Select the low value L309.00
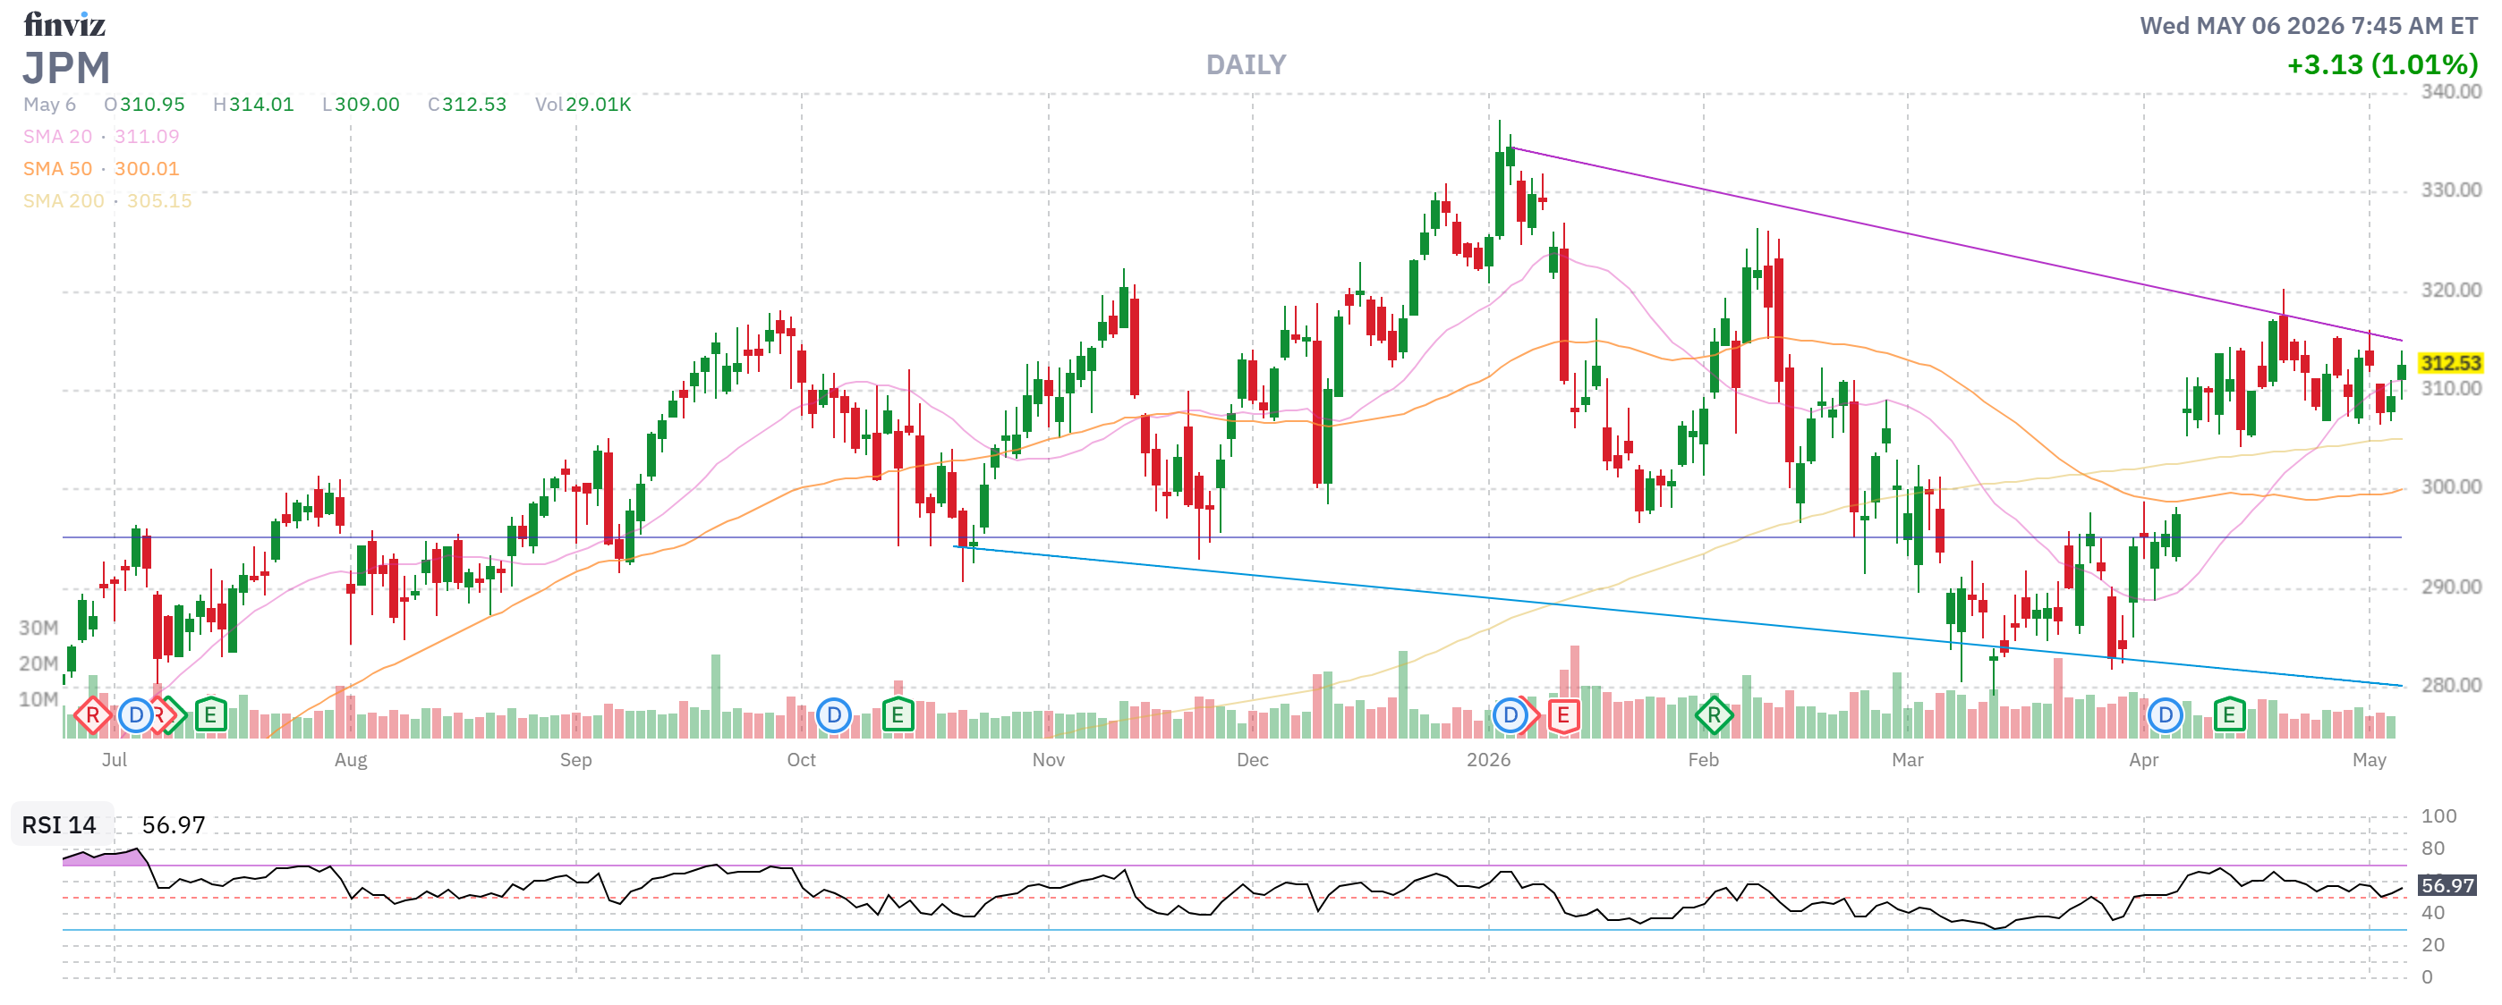 pos(361,105)
